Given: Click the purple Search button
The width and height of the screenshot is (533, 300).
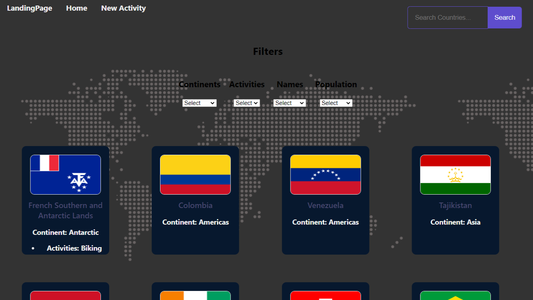Looking at the screenshot, I should point(505,17).
